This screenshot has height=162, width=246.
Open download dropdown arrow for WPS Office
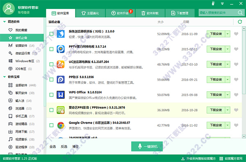(x=228, y=94)
